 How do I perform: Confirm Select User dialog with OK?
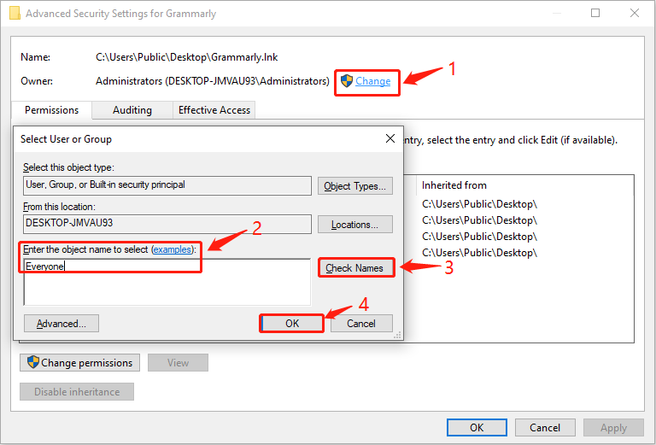[x=292, y=324]
